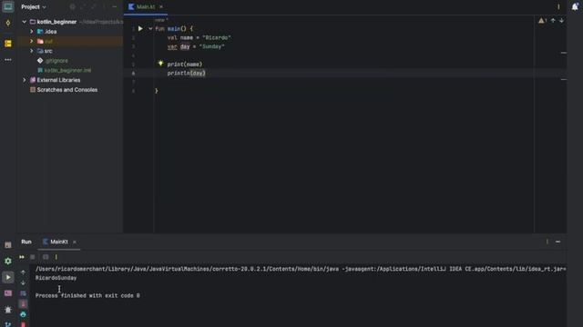Close the Main.kt editor tab
The image size is (583, 327).
point(161,6)
